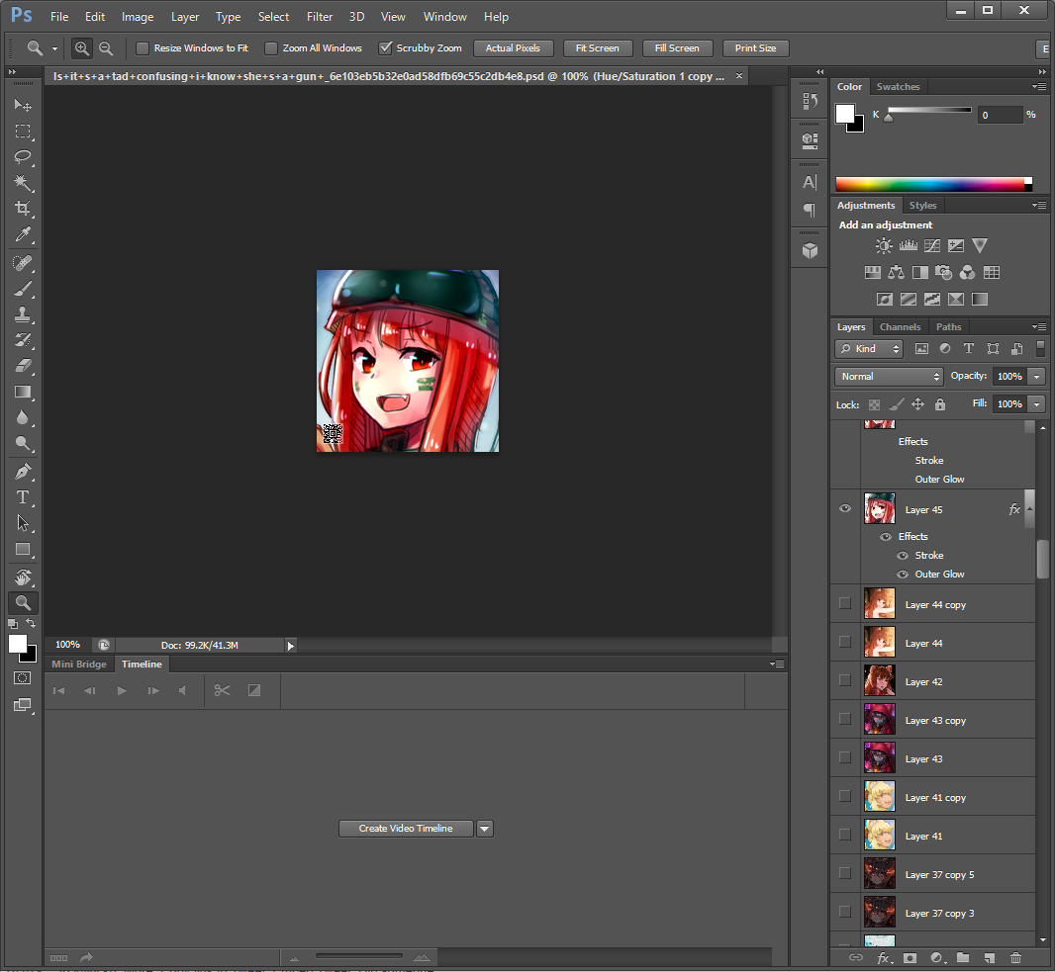The image size is (1055, 972).
Task: Show Layer 42
Action: [845, 680]
